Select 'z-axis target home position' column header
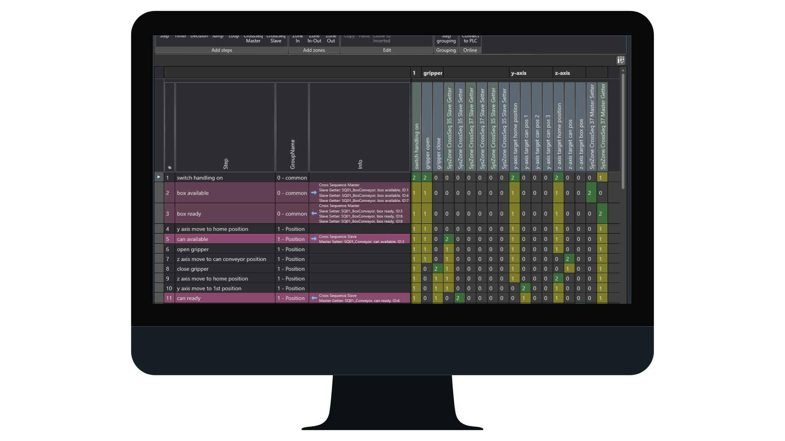Screen dimensions: 785x441 559,127
